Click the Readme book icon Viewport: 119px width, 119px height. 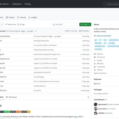pyautogui.click(x=95, y=54)
